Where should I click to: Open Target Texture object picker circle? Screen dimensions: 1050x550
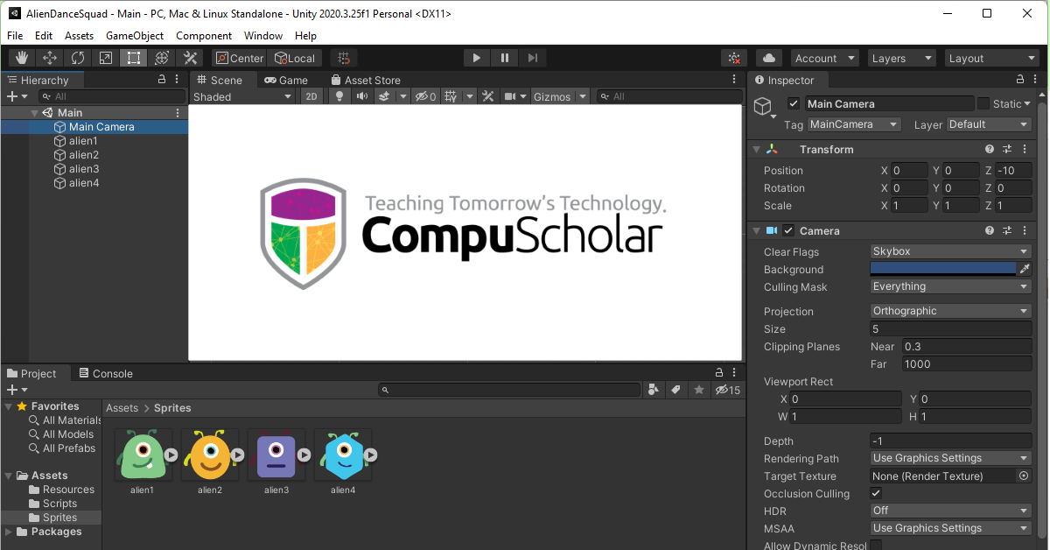click(x=1024, y=476)
